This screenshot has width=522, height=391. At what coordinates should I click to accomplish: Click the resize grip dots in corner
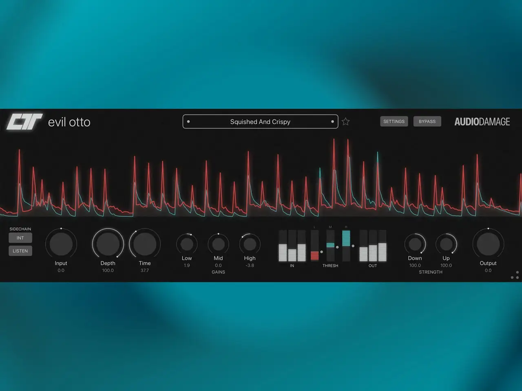point(515,275)
